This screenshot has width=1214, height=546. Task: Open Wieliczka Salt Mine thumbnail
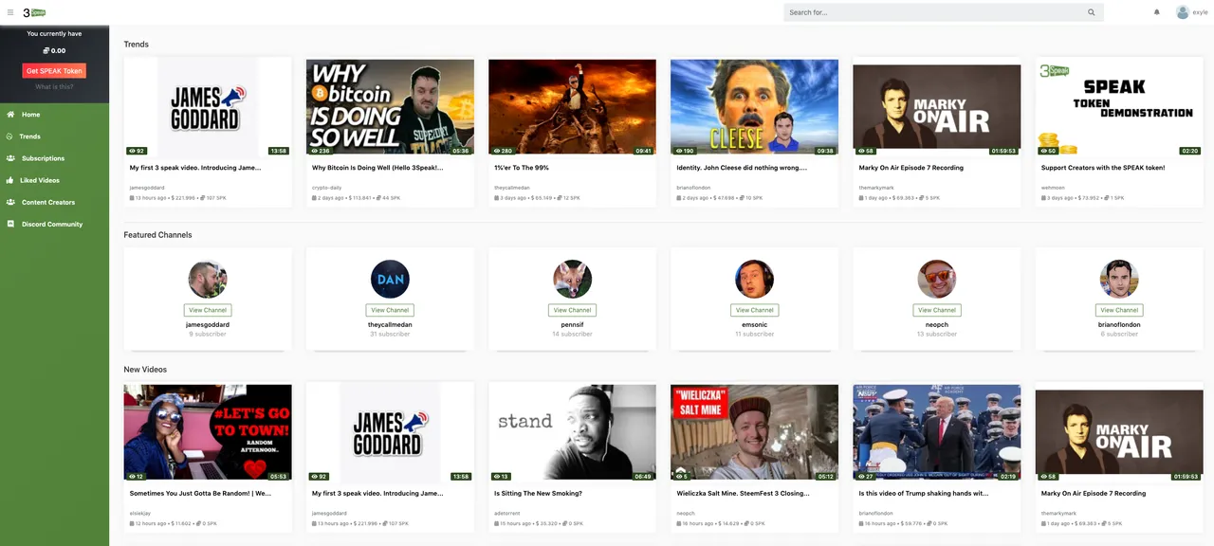coord(754,432)
